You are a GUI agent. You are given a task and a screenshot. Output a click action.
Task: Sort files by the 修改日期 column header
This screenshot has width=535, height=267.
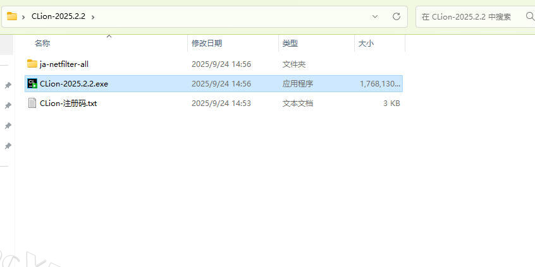(207, 44)
